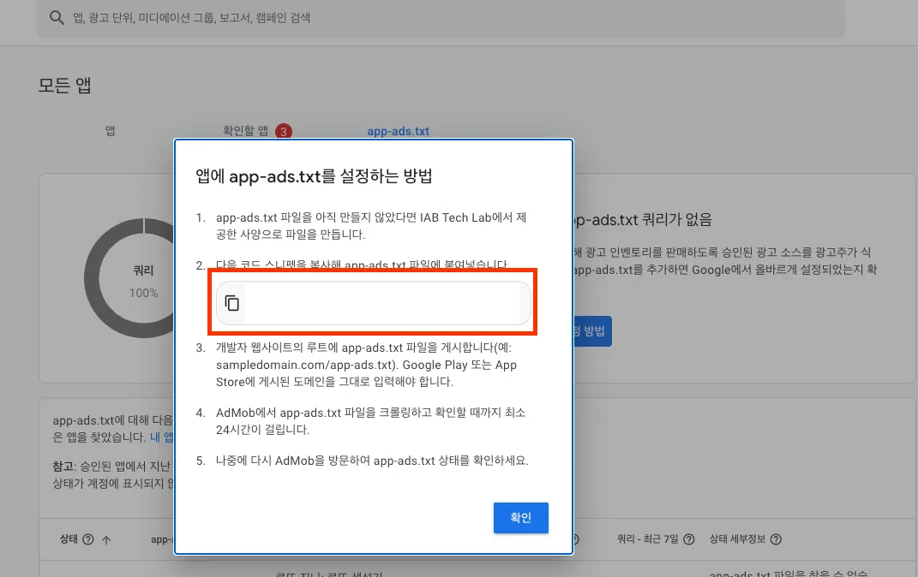Switch to the 확인할 앱 tab
This screenshot has height=577, width=918.
pyautogui.click(x=245, y=131)
